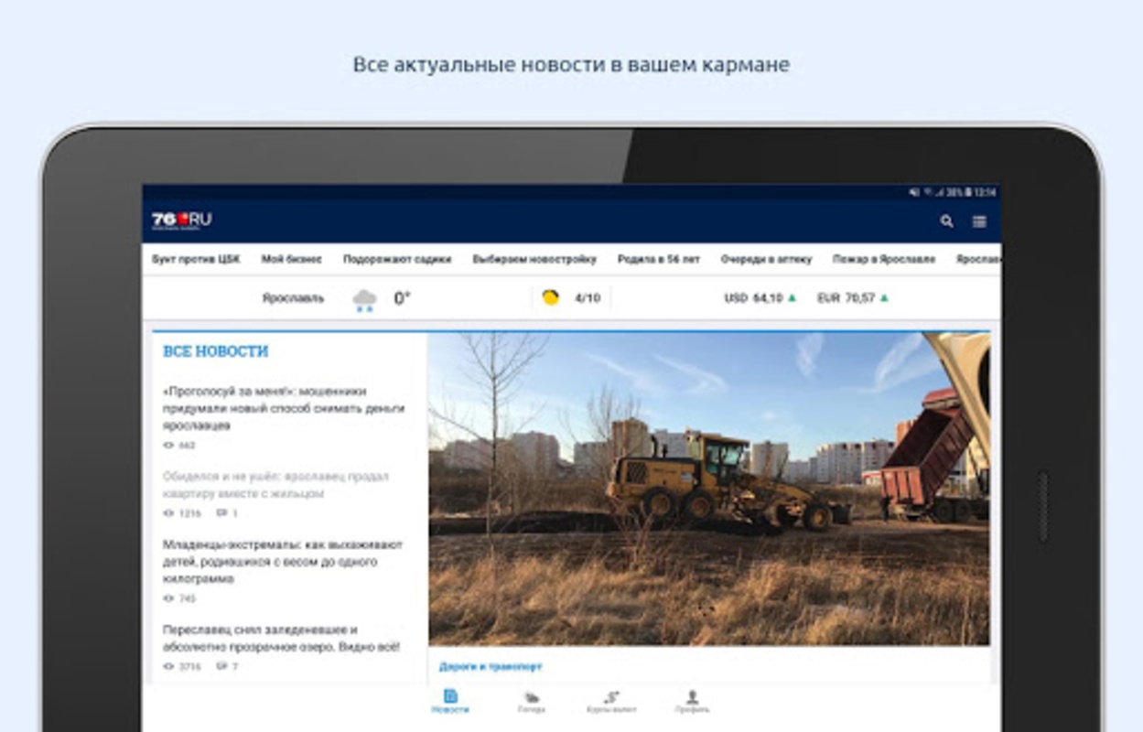Tap the yellow traffic score icon
This screenshot has width=1143, height=732.
click(550, 297)
